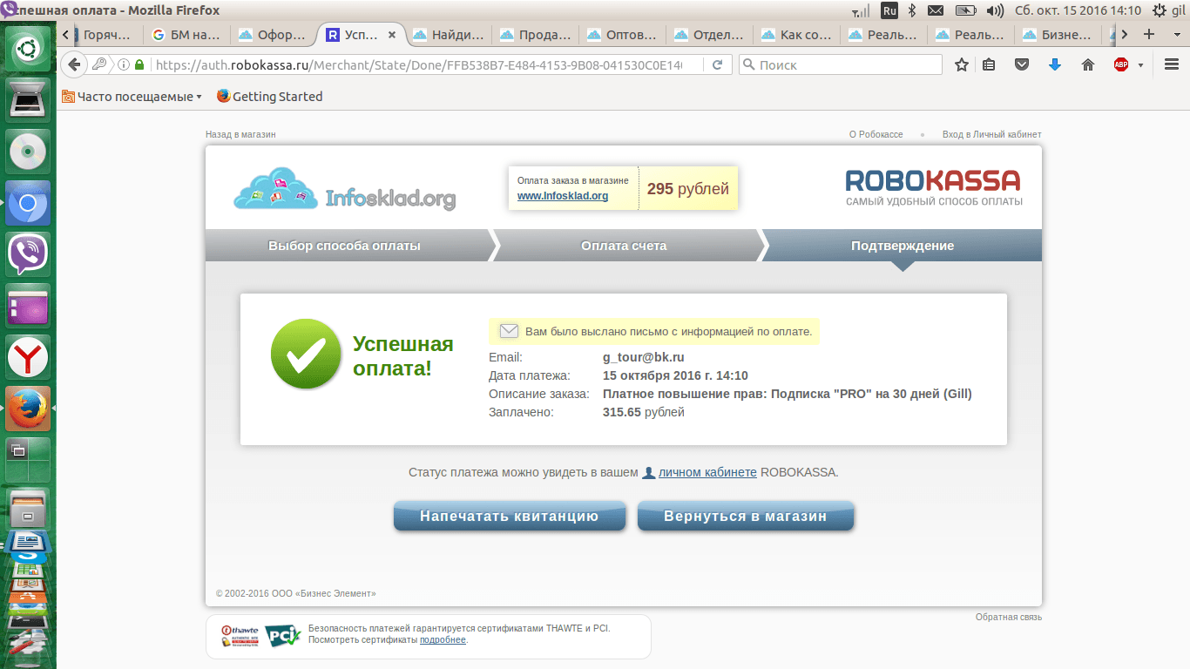Viewport: 1190px width, 669px height.
Task: Click the Вернуться в магазин button
Action: pos(746,516)
